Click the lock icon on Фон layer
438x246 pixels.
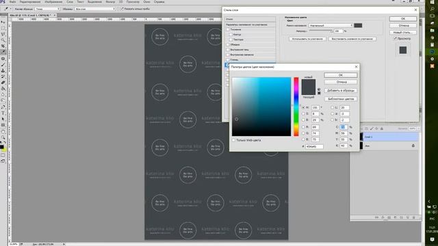(413, 146)
